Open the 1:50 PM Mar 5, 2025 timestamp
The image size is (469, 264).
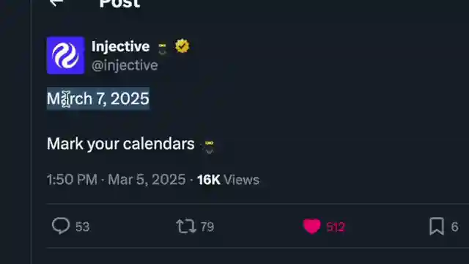116,180
